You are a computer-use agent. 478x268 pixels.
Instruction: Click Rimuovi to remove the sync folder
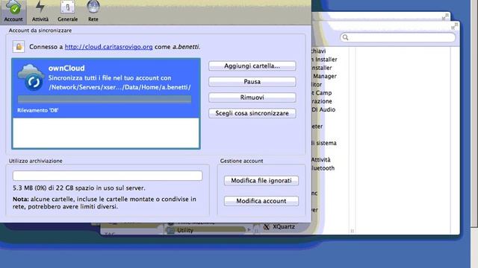pos(252,98)
